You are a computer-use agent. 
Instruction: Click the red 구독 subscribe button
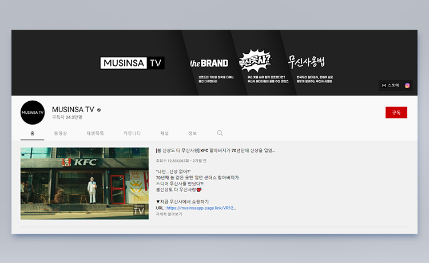click(x=396, y=113)
